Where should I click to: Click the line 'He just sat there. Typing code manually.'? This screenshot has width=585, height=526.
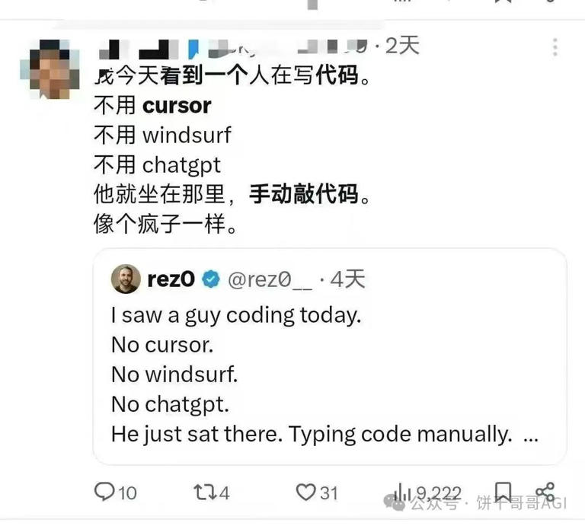[312, 435]
